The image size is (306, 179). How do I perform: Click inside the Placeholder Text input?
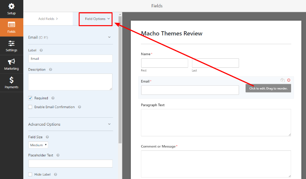(x=70, y=164)
